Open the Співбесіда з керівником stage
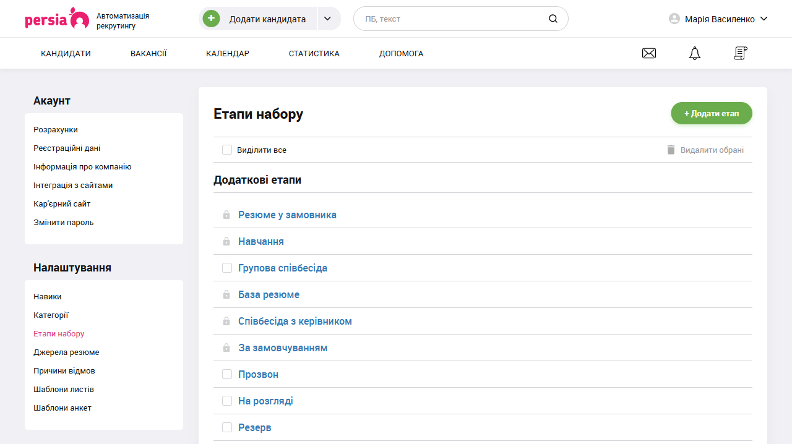The image size is (792, 444). point(295,322)
